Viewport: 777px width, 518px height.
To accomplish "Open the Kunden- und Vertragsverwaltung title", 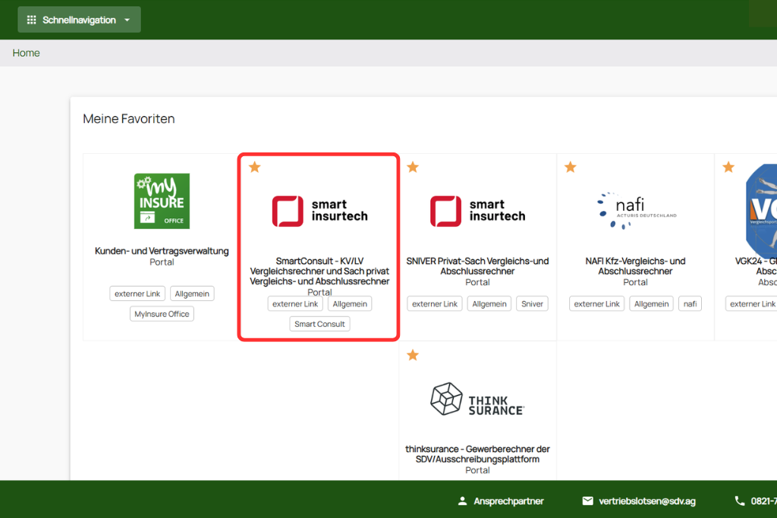I will coord(162,251).
